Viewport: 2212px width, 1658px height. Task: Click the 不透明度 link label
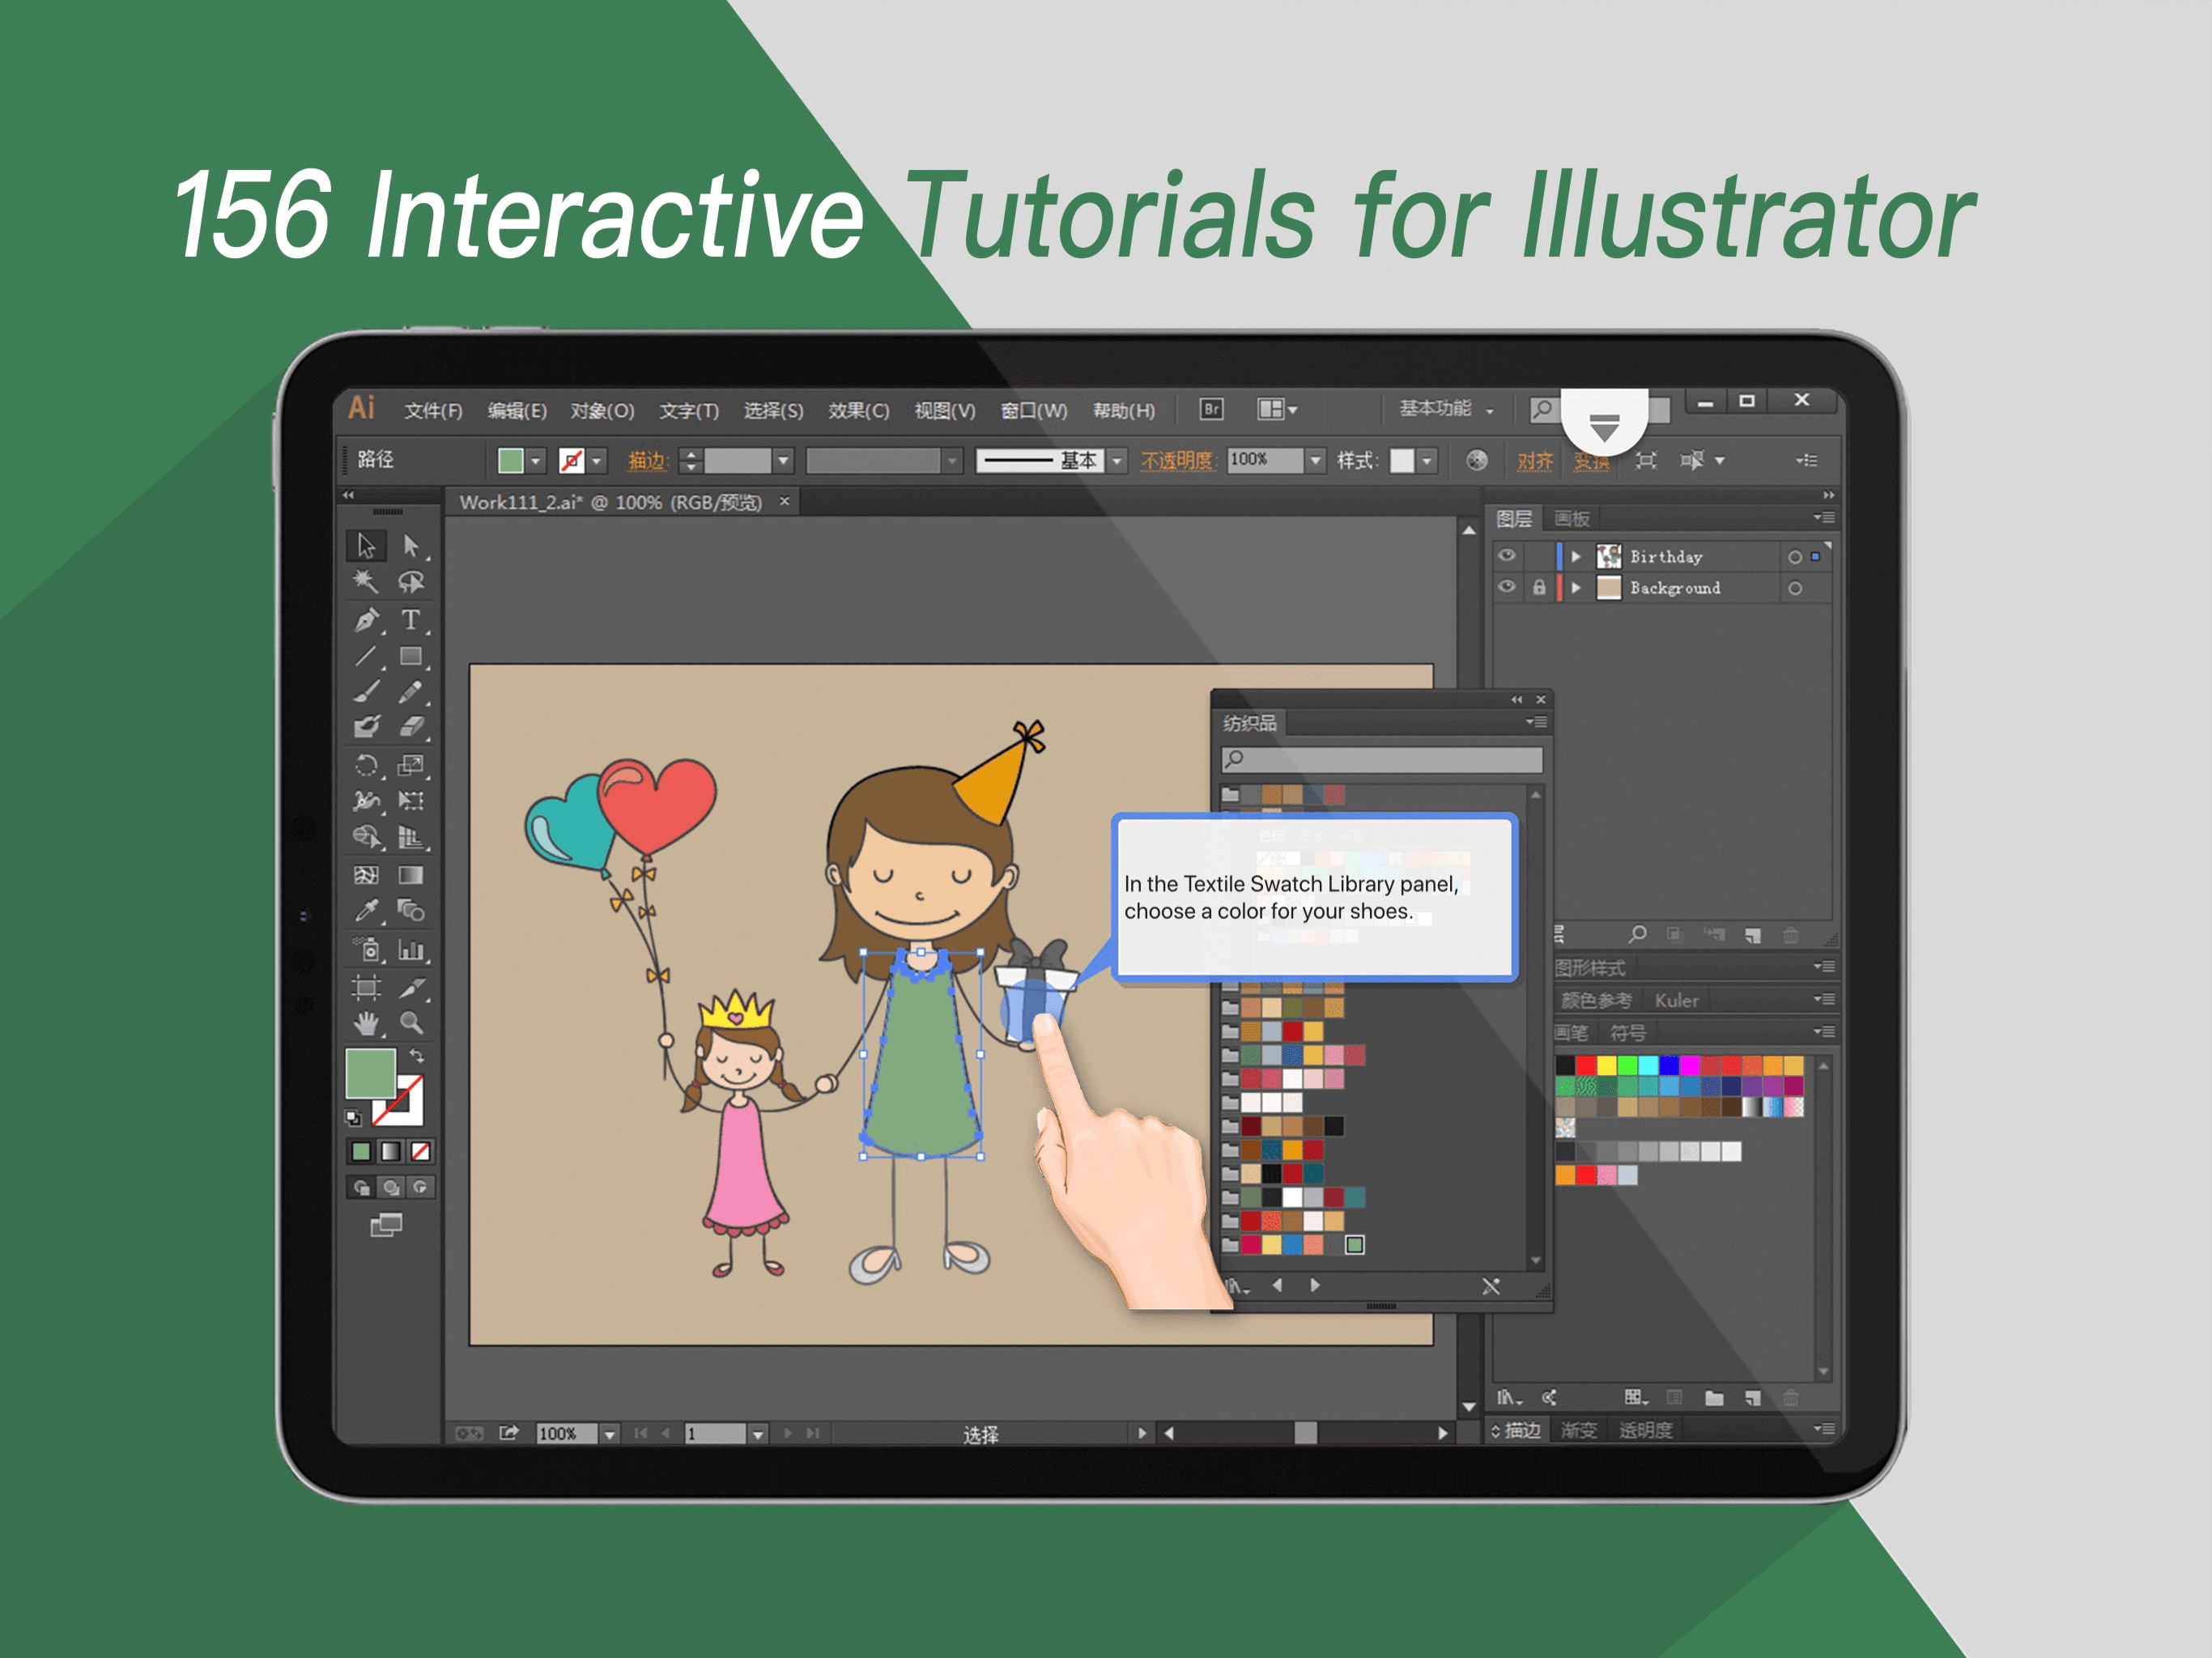point(1177,460)
